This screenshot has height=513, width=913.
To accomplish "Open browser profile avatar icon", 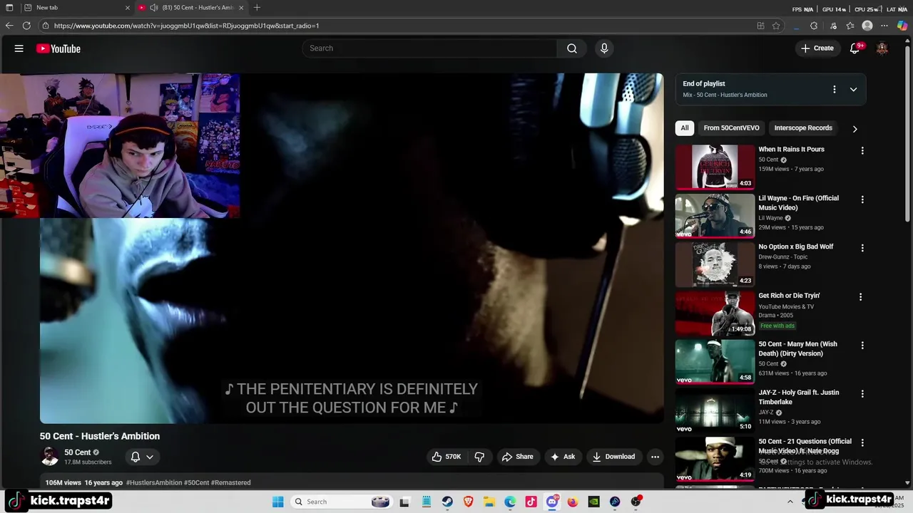I will coord(867,26).
